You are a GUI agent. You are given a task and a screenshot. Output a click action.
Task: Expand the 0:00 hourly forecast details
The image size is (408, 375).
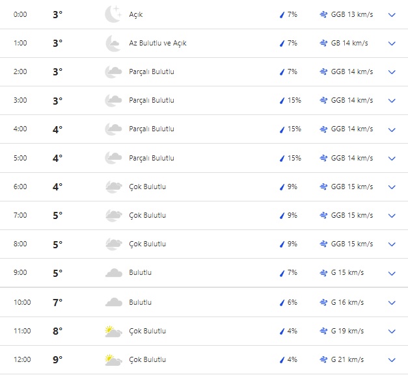pyautogui.click(x=391, y=14)
